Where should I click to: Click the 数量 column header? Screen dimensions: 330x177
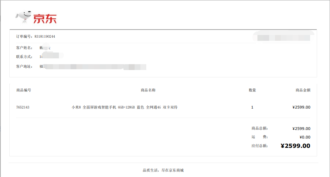tap(252, 90)
